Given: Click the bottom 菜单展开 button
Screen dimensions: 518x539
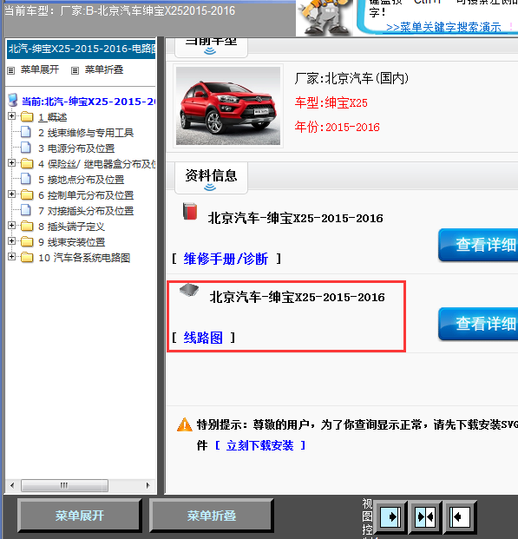Looking at the screenshot, I should [80, 516].
